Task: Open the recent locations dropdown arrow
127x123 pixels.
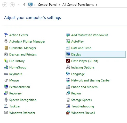Action: click(18, 5)
